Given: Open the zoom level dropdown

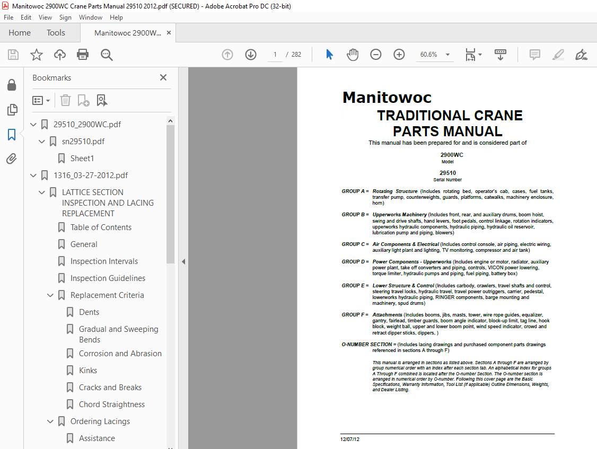Looking at the screenshot, I should point(447,55).
